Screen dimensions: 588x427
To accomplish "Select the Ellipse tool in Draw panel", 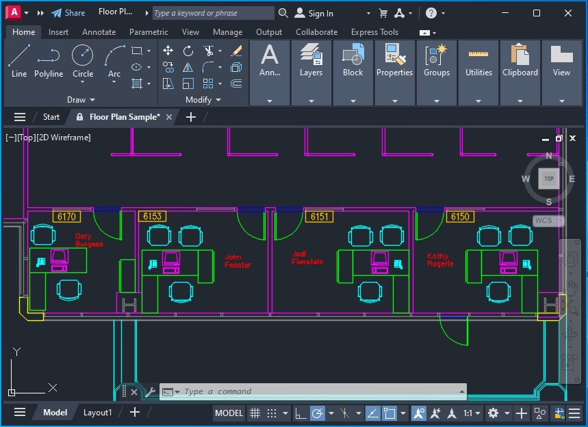I will coord(136,67).
